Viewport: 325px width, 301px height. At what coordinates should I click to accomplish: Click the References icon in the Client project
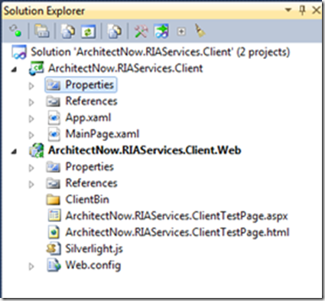pyautogui.click(x=54, y=101)
